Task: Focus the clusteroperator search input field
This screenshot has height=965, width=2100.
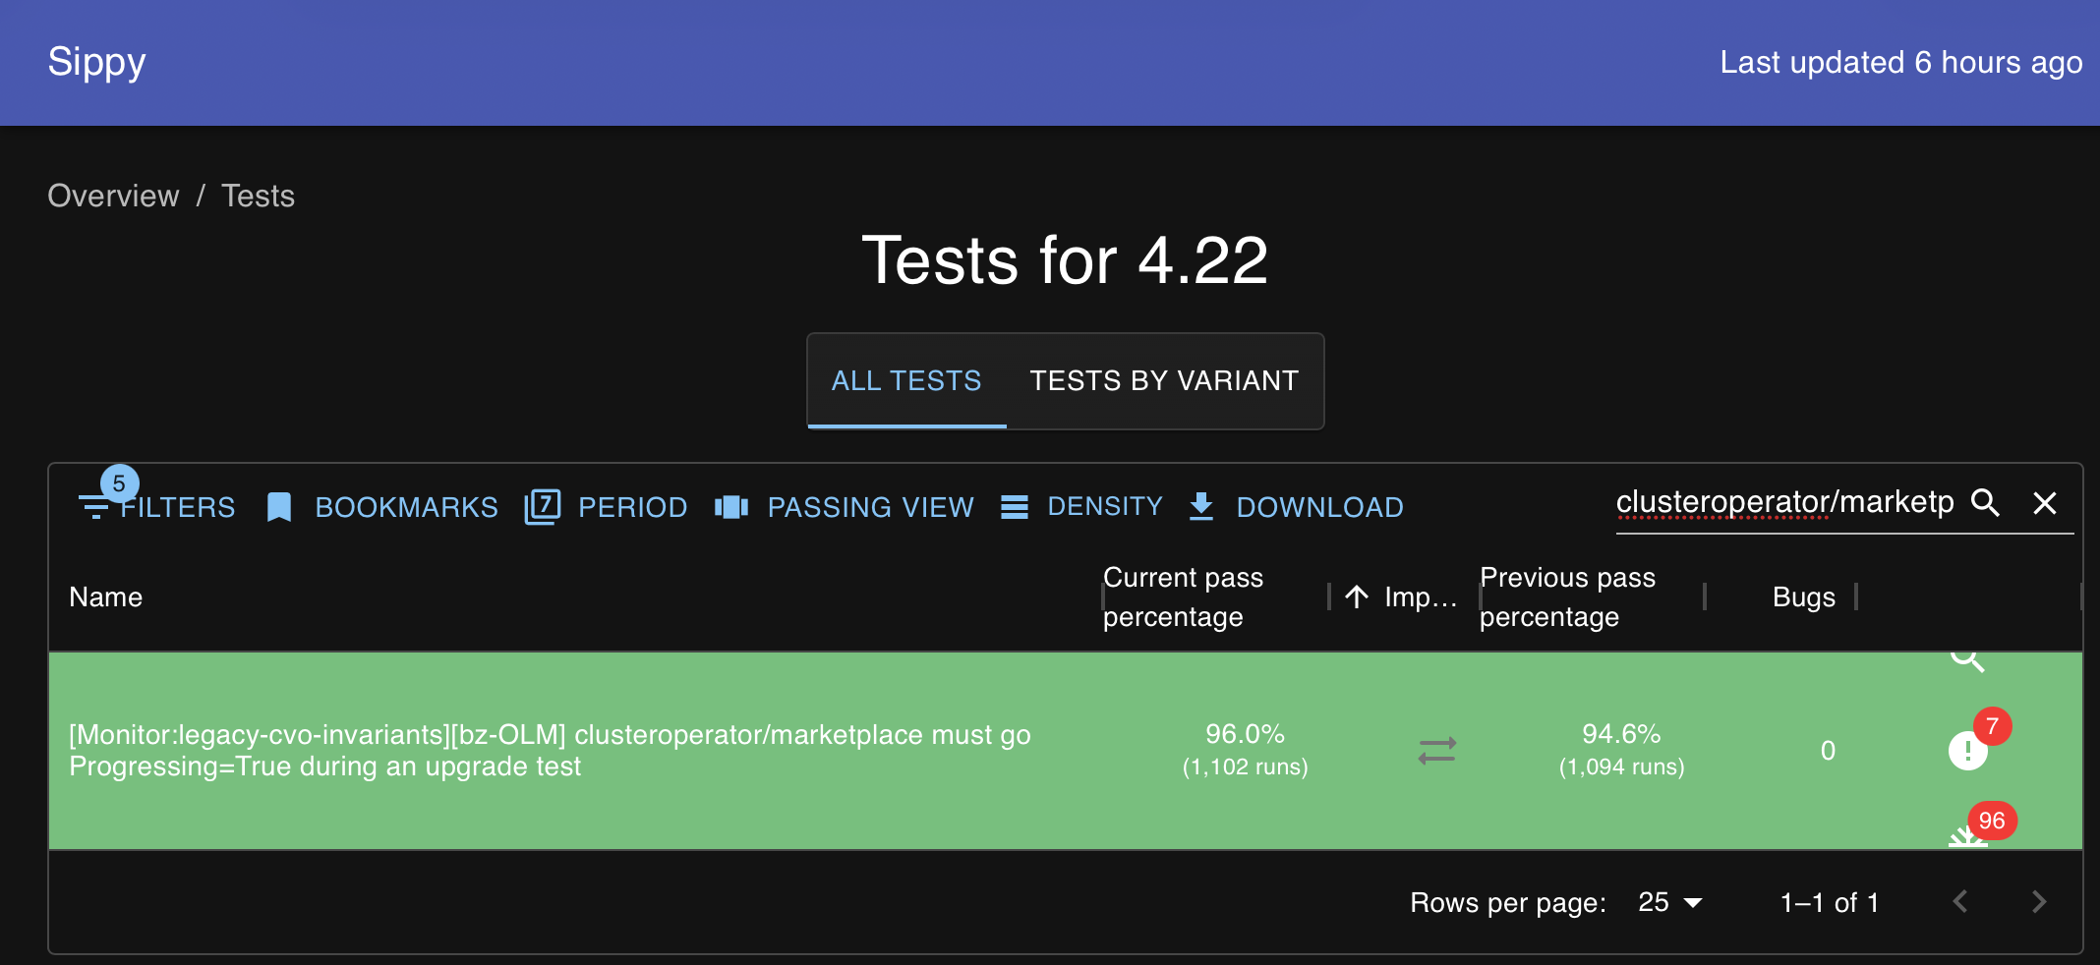Action: point(1783,503)
